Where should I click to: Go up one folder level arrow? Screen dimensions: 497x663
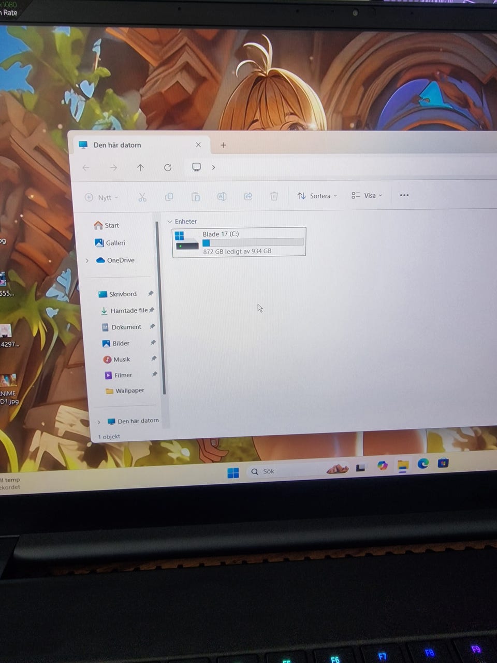tap(140, 168)
